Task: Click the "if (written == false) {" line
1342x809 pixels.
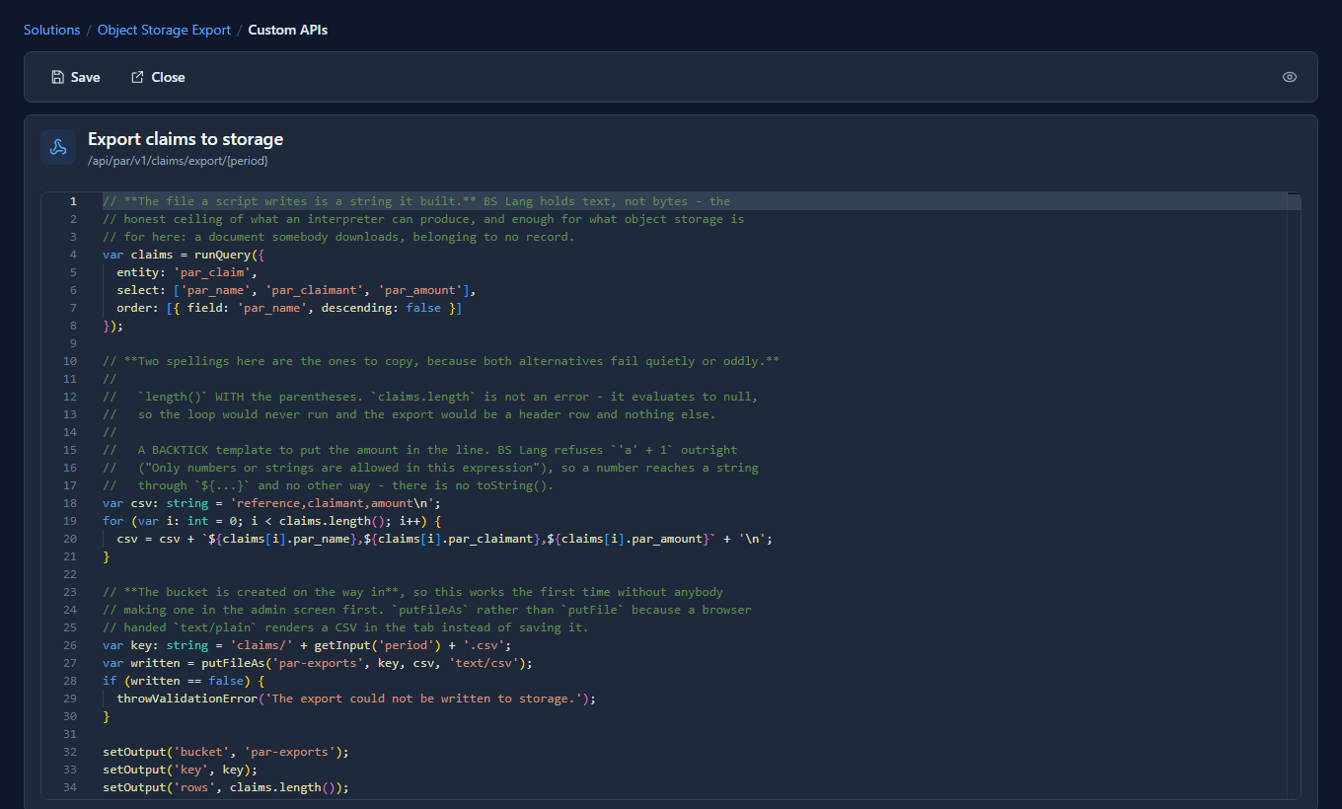Action: click(x=184, y=681)
